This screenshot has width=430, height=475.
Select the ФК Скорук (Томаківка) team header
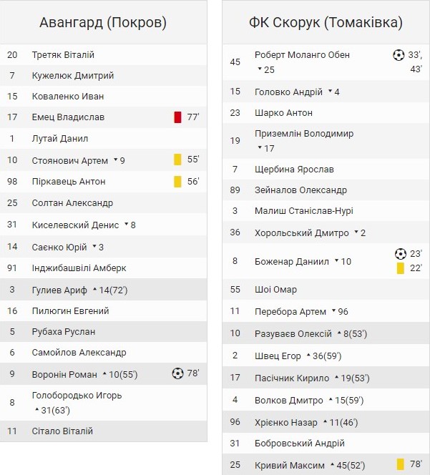coord(326,23)
